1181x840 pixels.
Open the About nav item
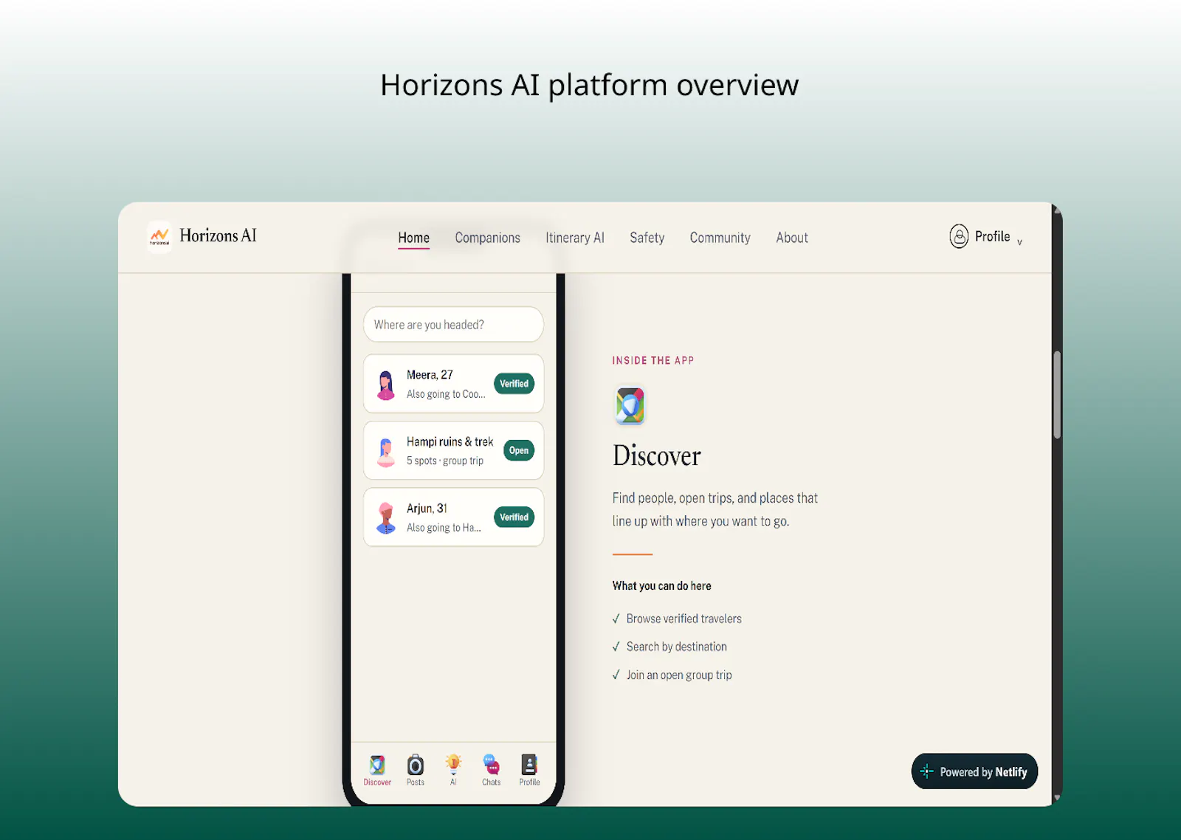[792, 238]
